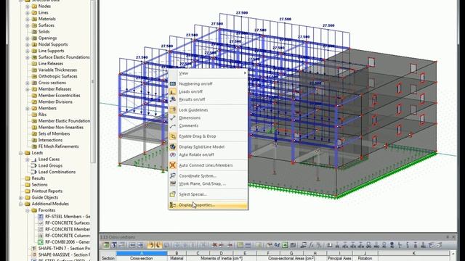The image size is (465, 261).
Task: Click the Line Releases folder icon
Action: [x=34, y=64]
